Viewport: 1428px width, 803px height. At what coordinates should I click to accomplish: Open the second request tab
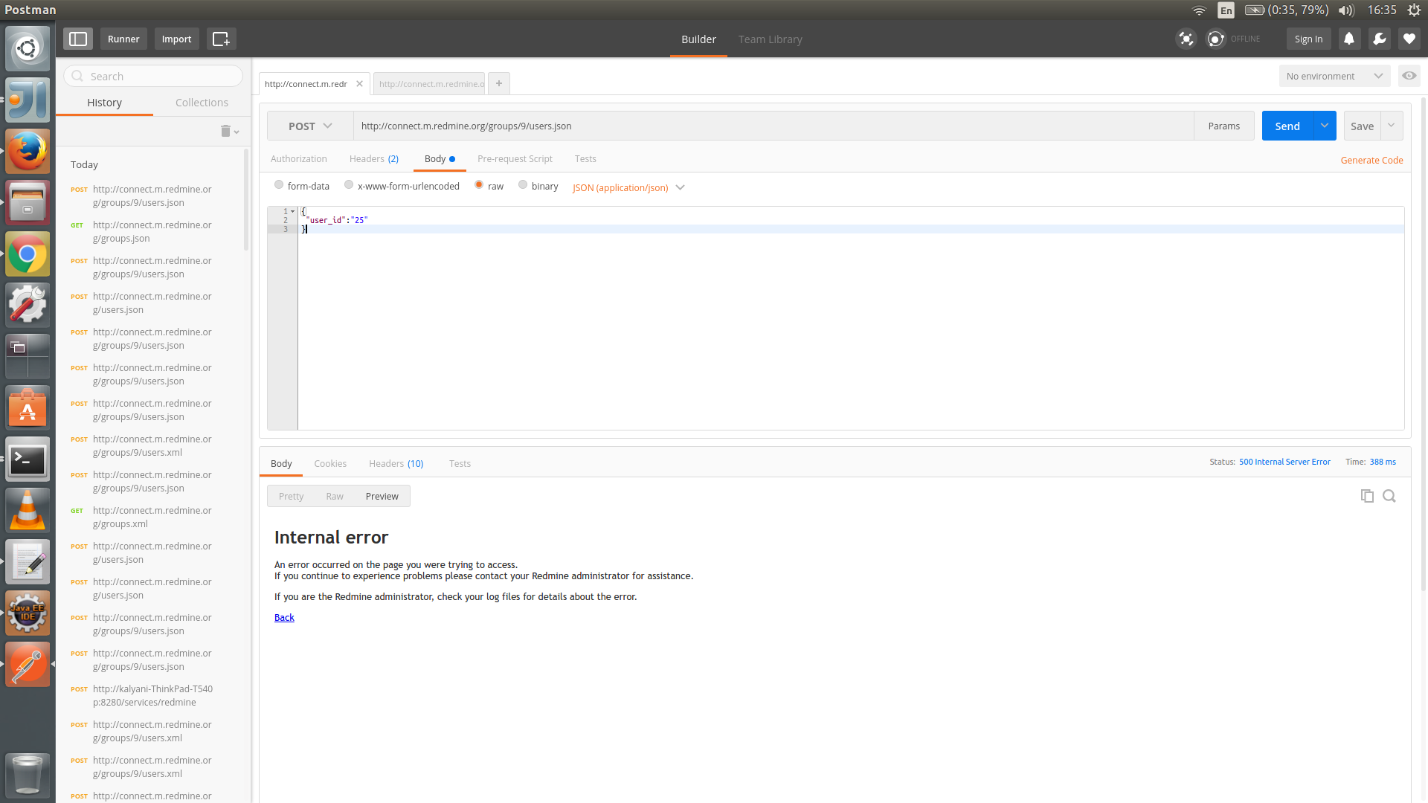pyautogui.click(x=429, y=83)
